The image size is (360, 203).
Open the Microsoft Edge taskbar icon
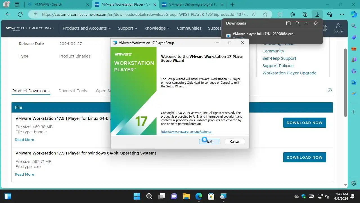coord(199,196)
